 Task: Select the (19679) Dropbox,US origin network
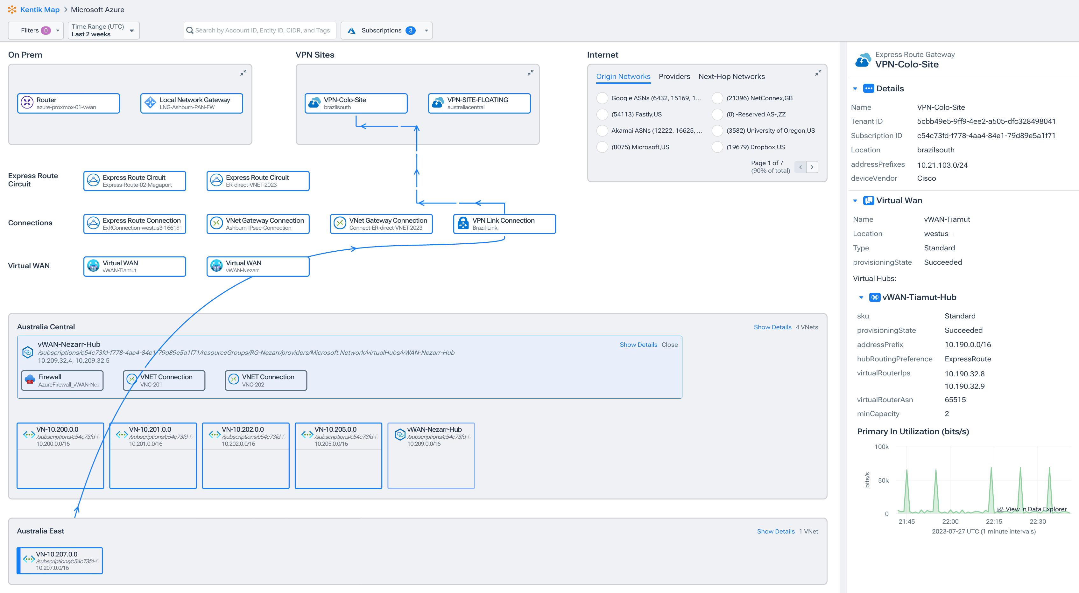point(717,147)
